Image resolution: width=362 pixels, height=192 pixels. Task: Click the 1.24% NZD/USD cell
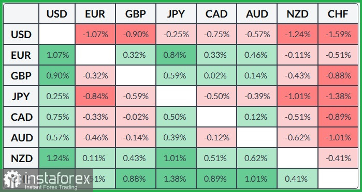(57, 158)
